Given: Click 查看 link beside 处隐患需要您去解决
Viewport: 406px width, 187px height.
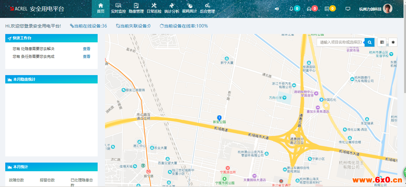Looking at the screenshot, I should click(x=87, y=49).
